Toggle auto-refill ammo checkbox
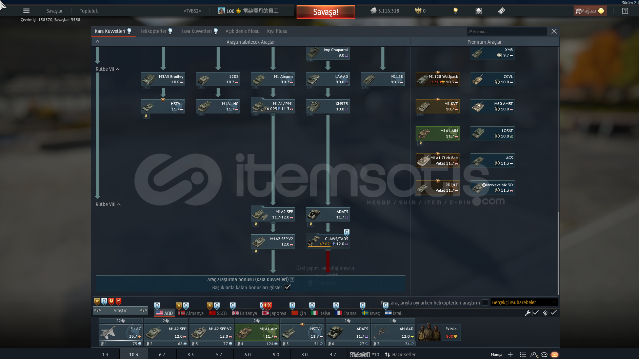Viewport: 639px width, 359px height. [x=553, y=313]
